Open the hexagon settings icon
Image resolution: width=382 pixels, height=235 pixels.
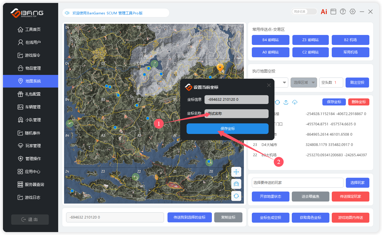[x=353, y=12]
